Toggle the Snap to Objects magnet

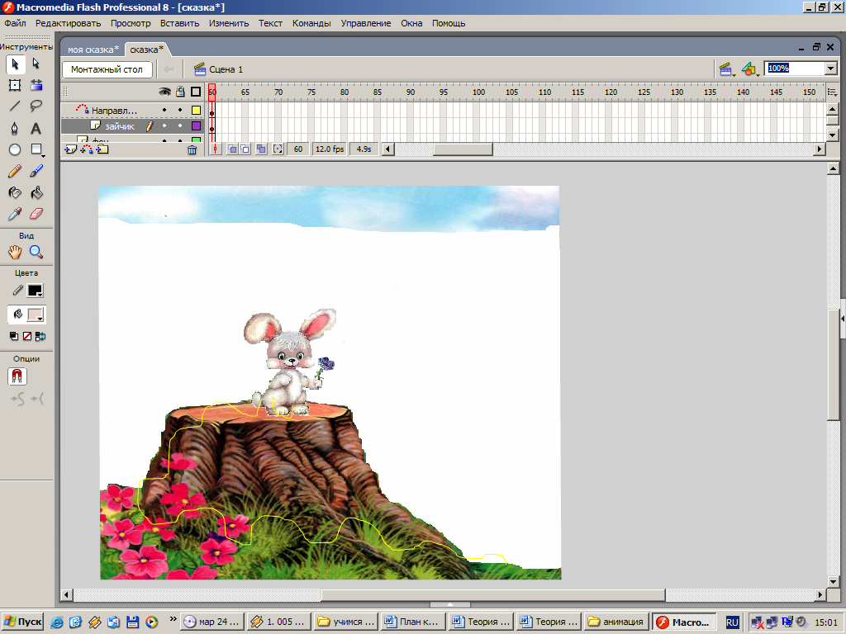point(17,376)
